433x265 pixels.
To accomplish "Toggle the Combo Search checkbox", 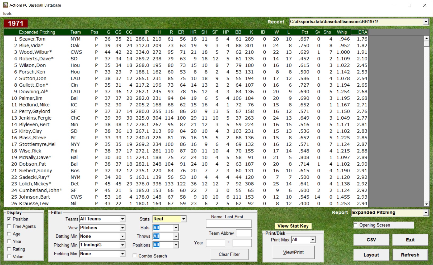I will (135, 256).
